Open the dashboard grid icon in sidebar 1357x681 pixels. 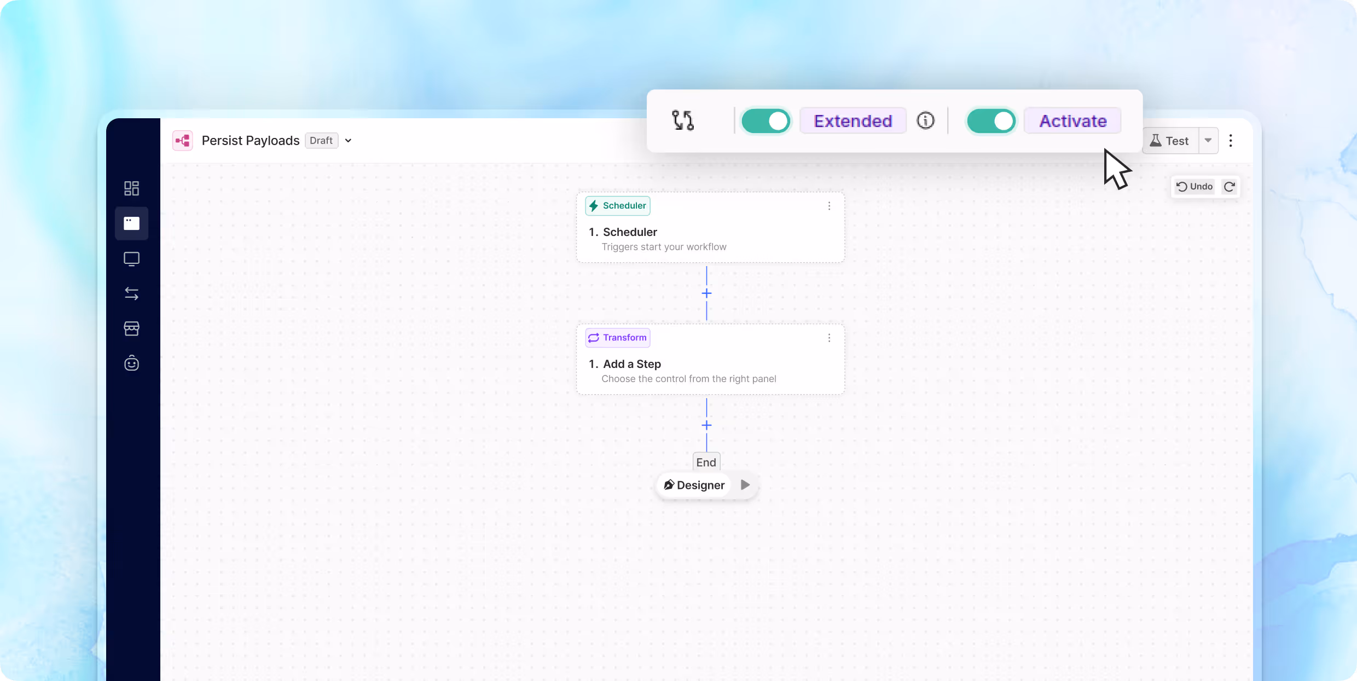coord(131,188)
